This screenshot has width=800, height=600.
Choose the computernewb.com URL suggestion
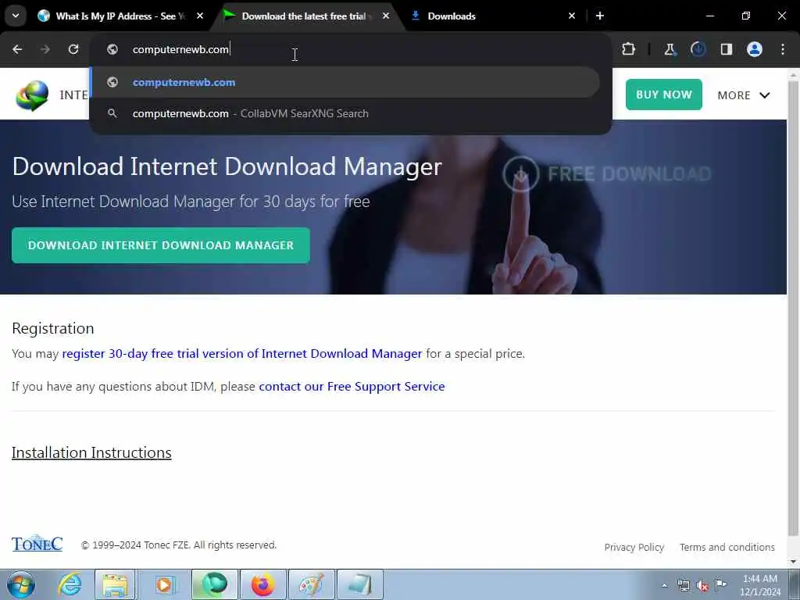pos(345,82)
